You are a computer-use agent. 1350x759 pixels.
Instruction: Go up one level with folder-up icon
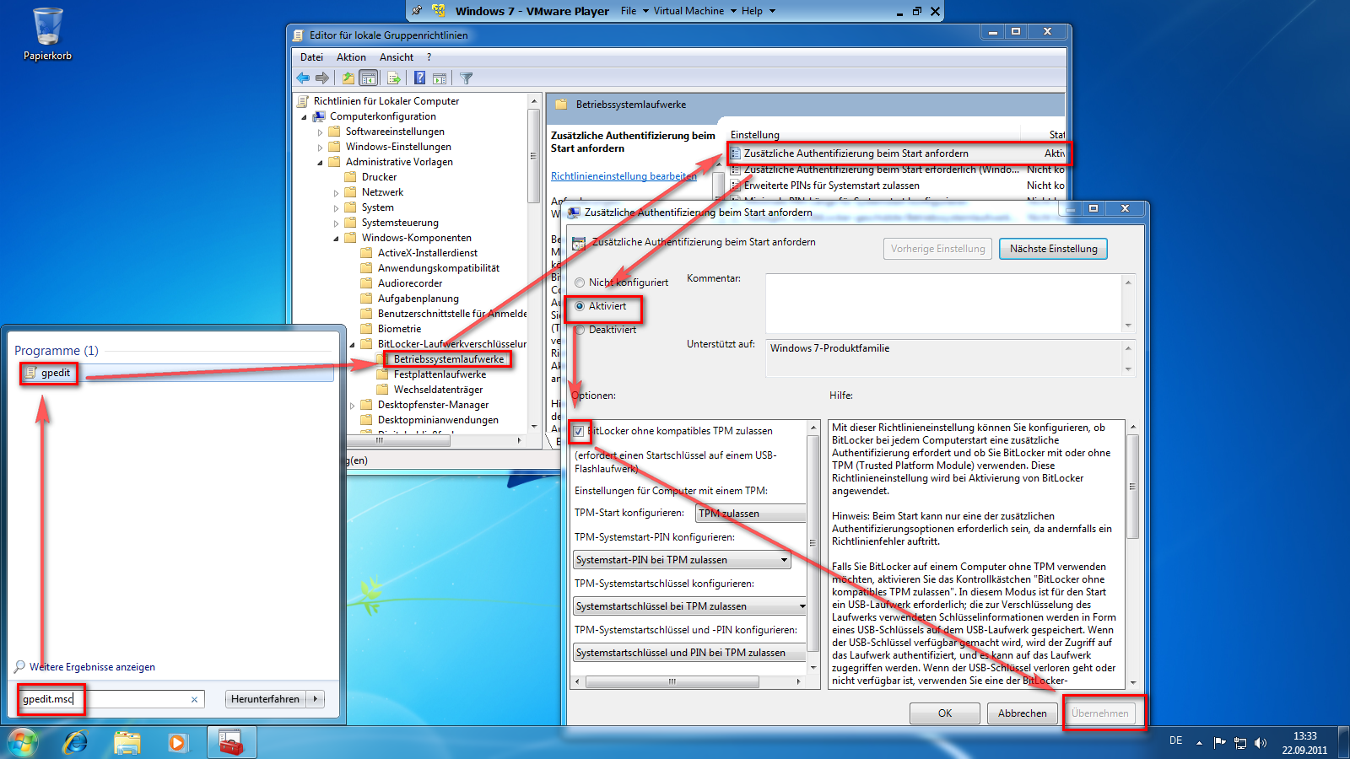(x=348, y=78)
